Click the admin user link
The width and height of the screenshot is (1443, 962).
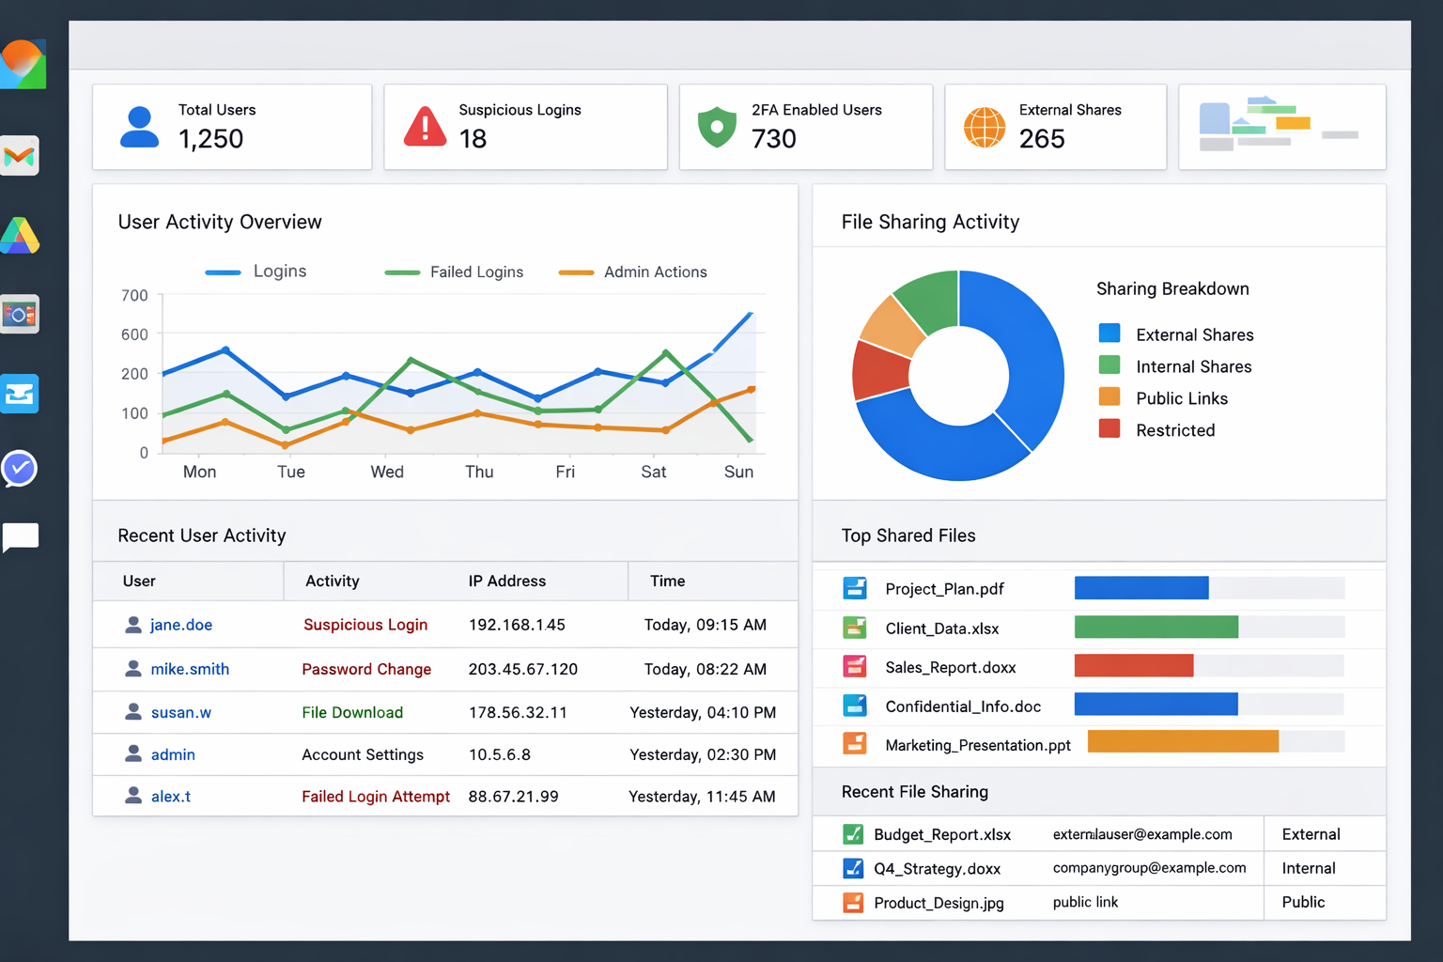(x=173, y=754)
